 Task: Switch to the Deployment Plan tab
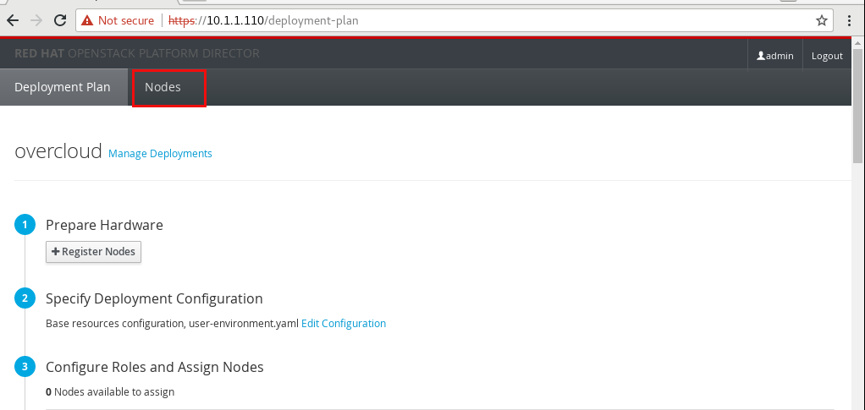tap(63, 87)
